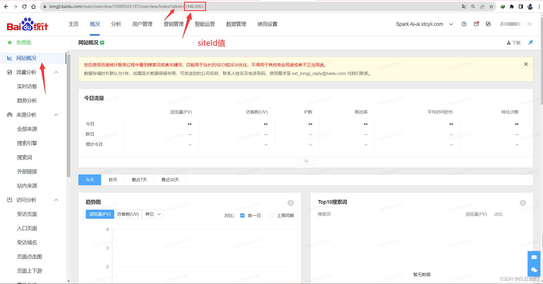Open the message inbox icon with red dot
The width and height of the screenshot is (543, 284).
(476, 24)
